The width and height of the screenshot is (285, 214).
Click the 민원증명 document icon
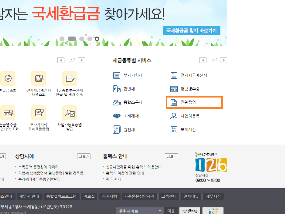click(x=174, y=102)
